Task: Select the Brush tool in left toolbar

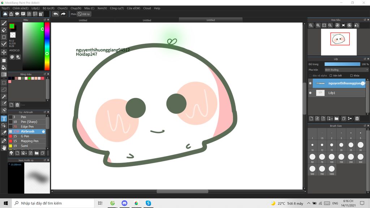Action: pyautogui.click(x=4, y=23)
